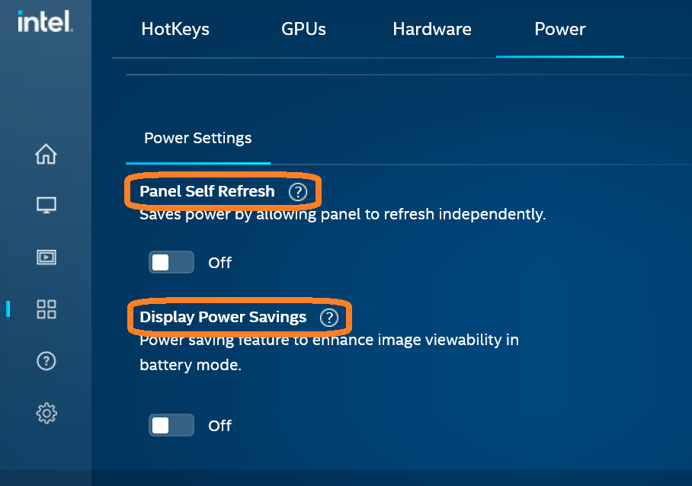Open the Video section in sidebar
Screen dimensions: 692x486
pos(46,257)
